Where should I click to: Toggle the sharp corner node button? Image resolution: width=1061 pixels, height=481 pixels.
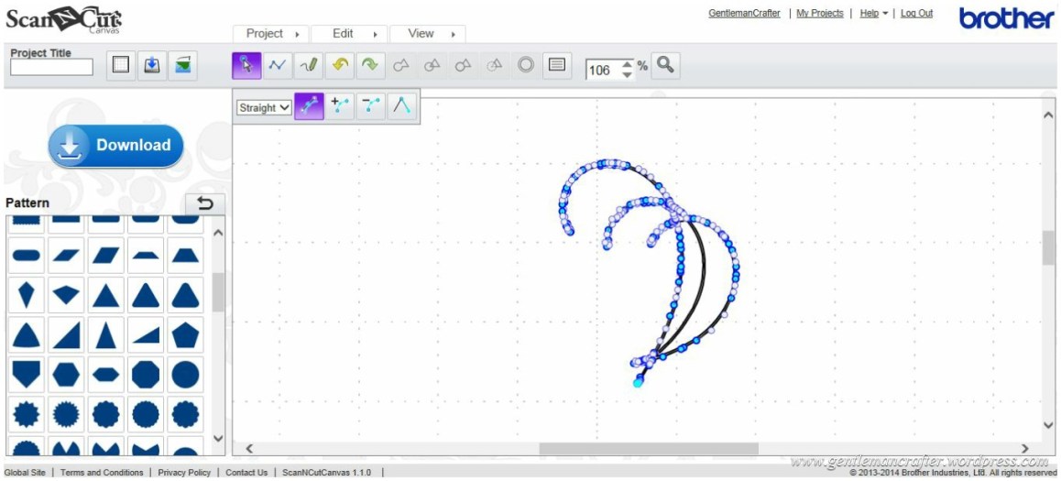coord(401,106)
